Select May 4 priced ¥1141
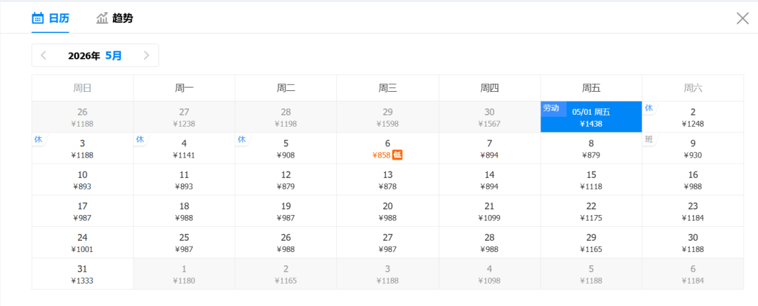This screenshot has height=306, width=758. point(184,148)
